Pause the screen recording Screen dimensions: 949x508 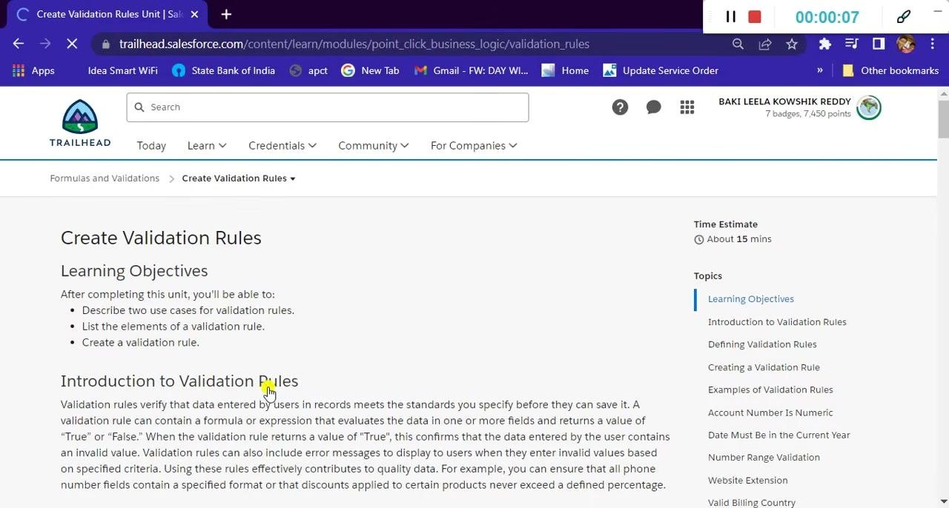[730, 16]
